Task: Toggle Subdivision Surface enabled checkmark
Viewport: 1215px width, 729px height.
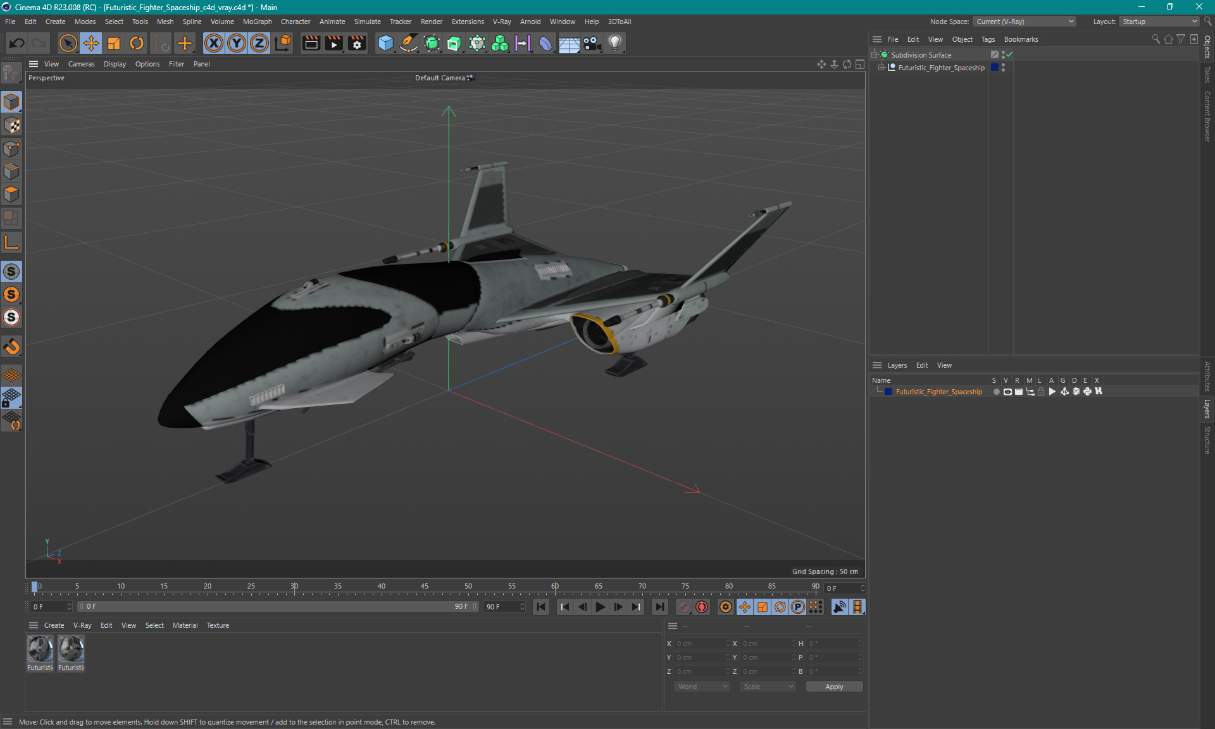Action: point(1010,55)
